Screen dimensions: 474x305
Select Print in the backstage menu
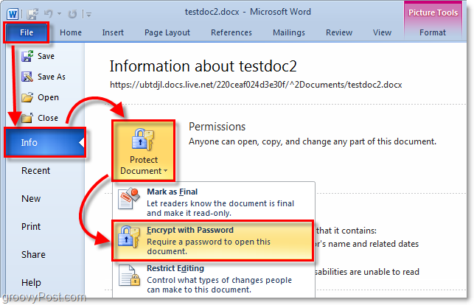point(31,226)
